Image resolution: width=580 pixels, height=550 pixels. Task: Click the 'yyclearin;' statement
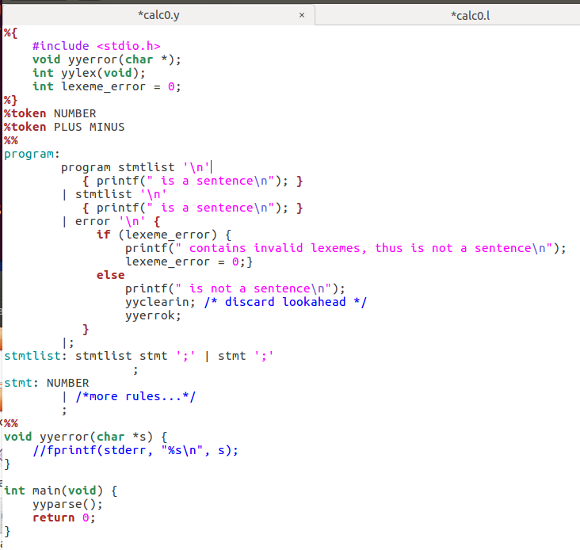coord(160,302)
